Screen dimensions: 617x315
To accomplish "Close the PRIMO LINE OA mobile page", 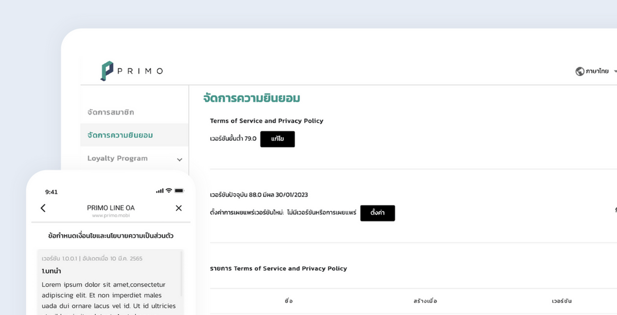I will (x=178, y=208).
